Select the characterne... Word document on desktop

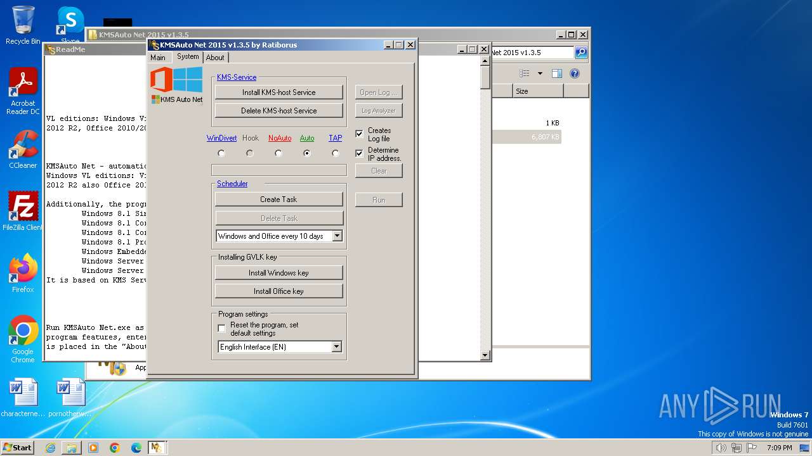23,398
